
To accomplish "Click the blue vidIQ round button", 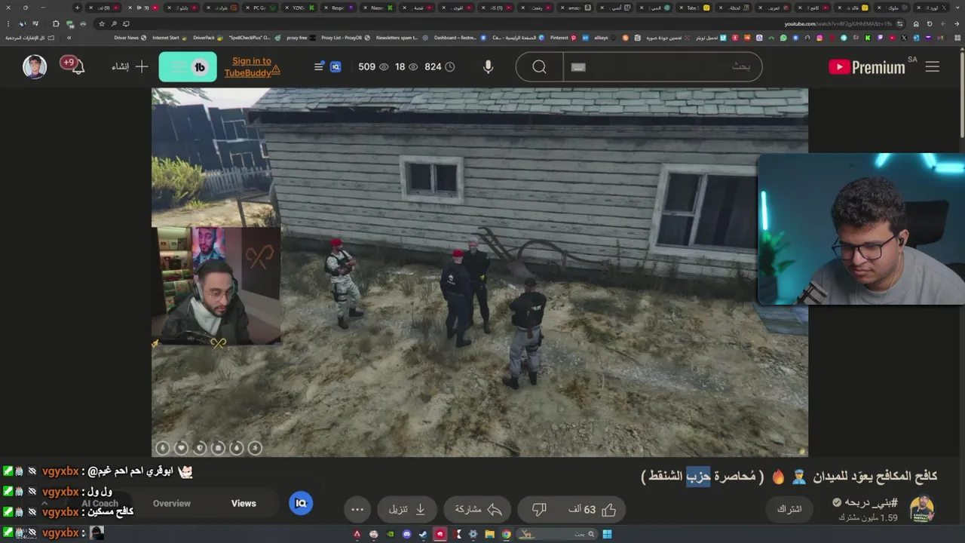I will (x=301, y=503).
